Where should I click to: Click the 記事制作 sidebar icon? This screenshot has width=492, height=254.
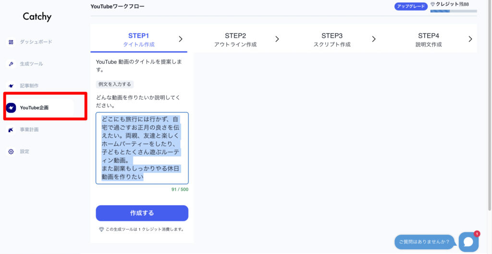11,86
